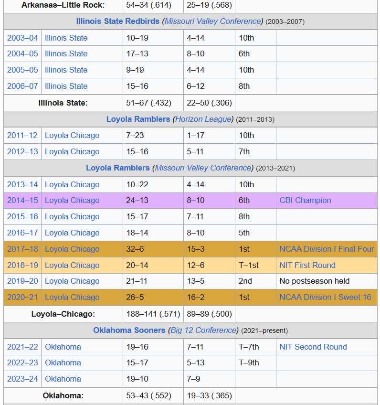Open the 2017–18 season link

(x=22, y=249)
